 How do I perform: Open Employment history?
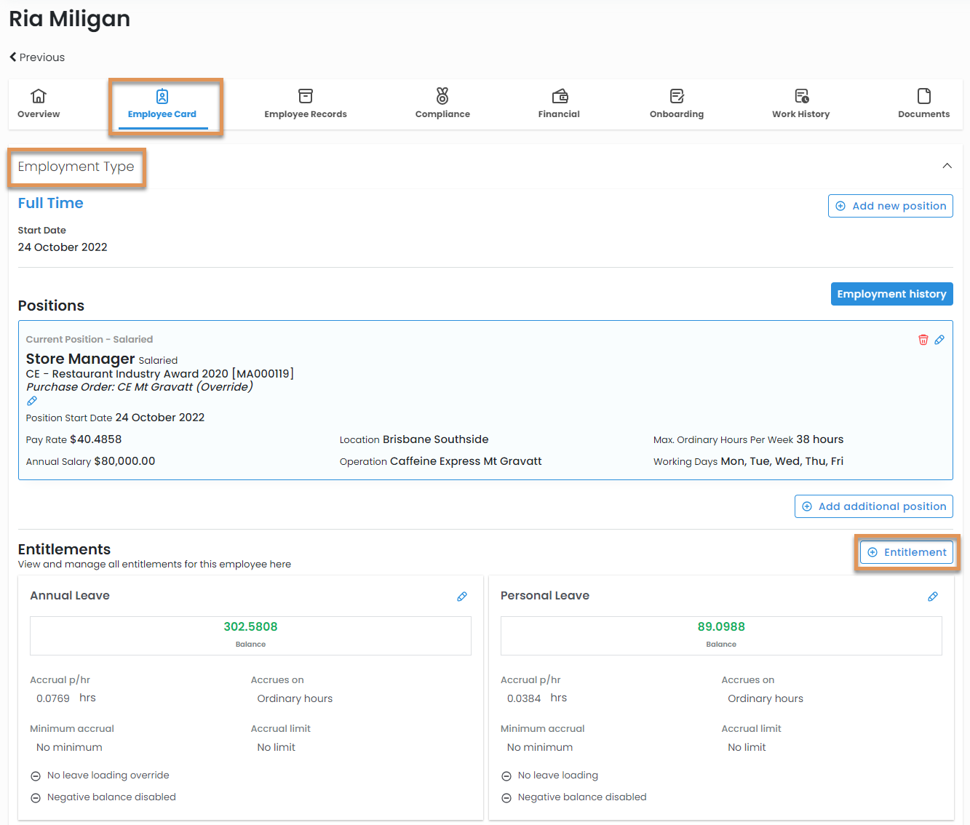point(891,294)
